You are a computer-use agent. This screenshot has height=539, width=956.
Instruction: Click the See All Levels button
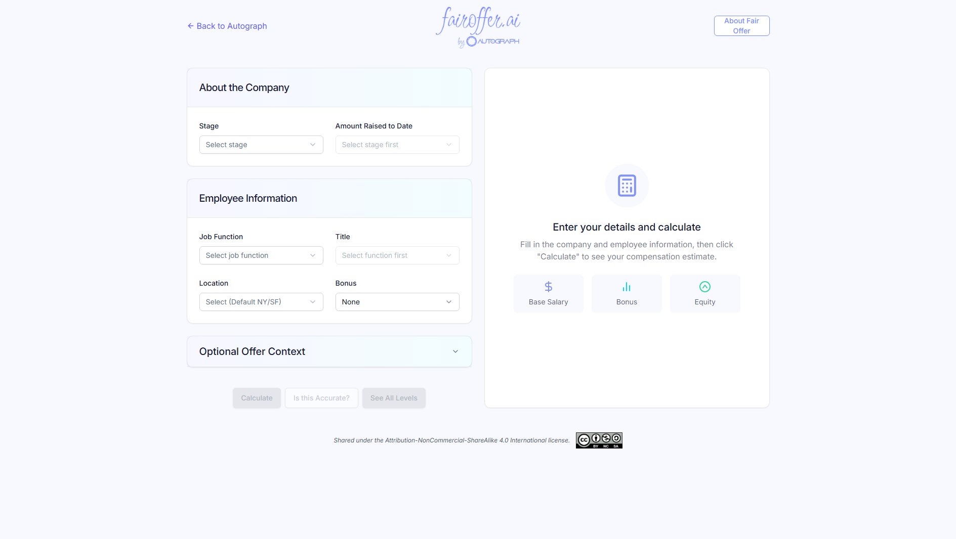[394, 398]
